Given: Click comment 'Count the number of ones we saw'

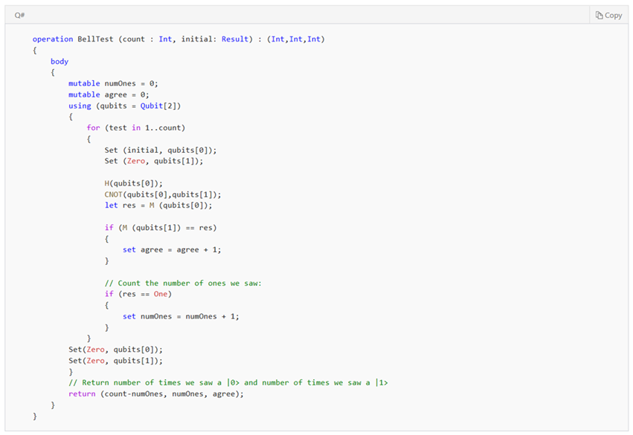Looking at the screenshot, I should click(x=183, y=283).
